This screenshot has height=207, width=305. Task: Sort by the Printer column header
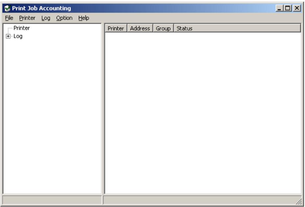(116, 28)
